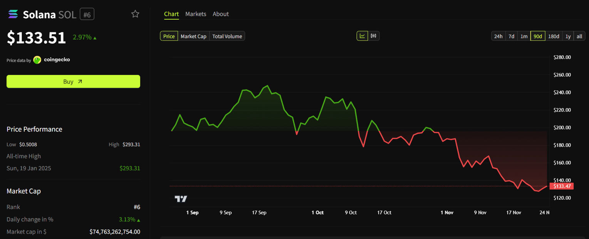Viewport: 589px width, 239px height.
Task: Switch to line chart view icon
Action: coord(362,36)
